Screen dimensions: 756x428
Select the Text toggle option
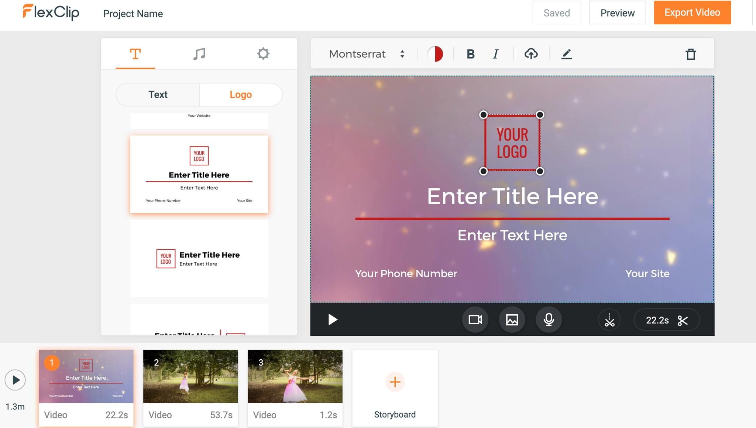point(158,95)
